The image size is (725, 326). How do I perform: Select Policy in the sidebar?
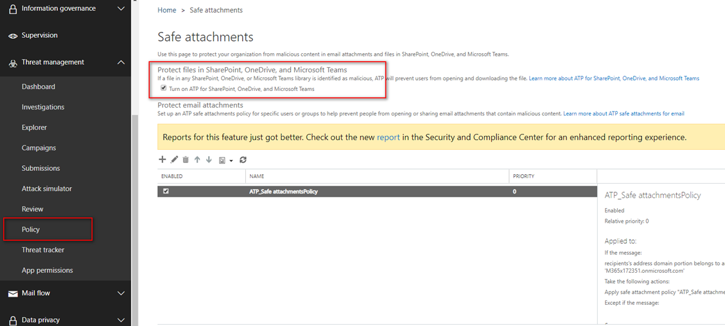pos(31,229)
